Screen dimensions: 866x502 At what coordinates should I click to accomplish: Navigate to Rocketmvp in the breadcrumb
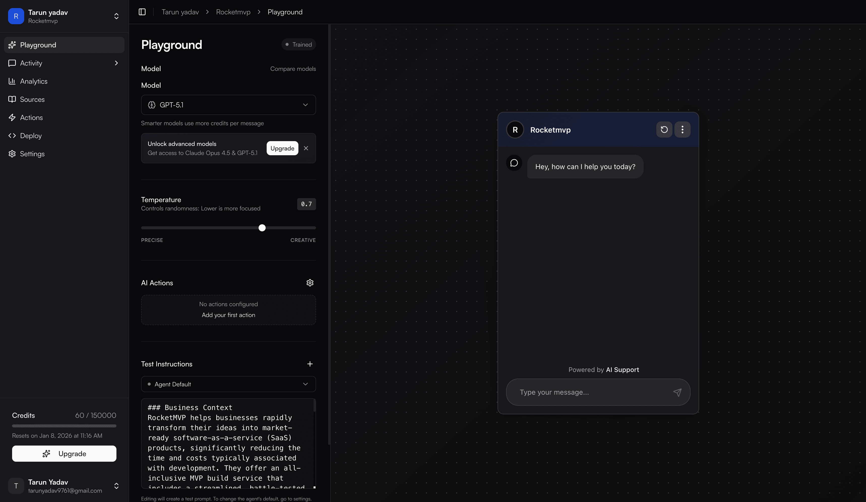(x=233, y=11)
